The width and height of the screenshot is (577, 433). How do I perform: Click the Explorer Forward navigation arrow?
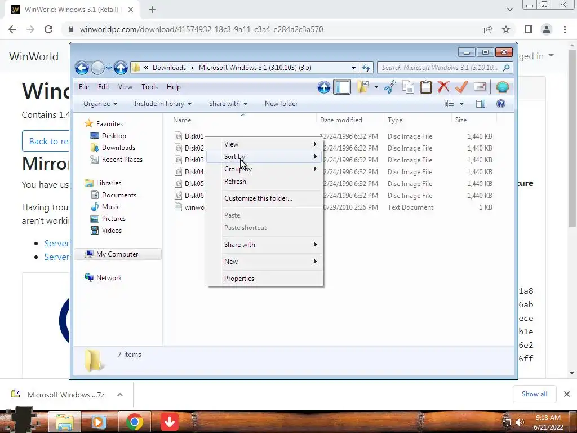tap(97, 68)
